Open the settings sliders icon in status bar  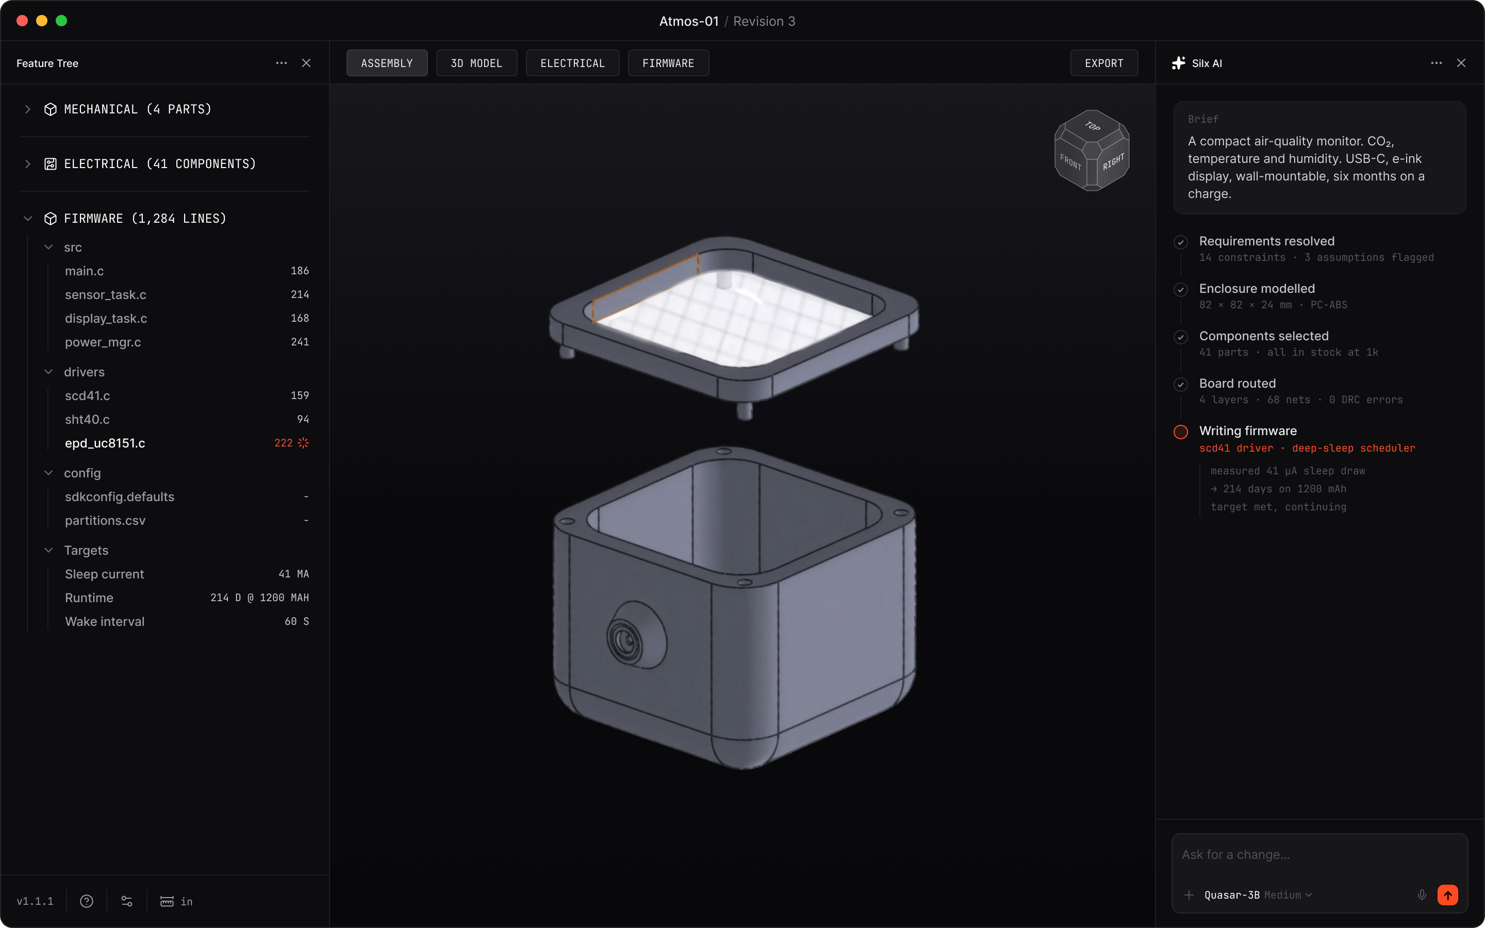point(126,901)
